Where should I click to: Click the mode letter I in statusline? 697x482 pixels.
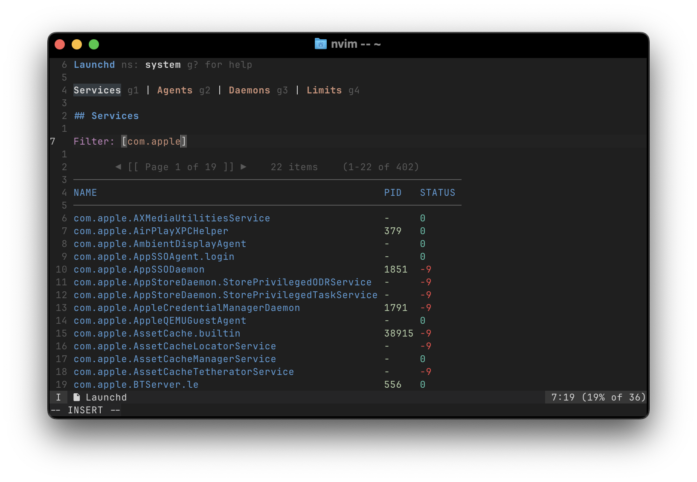58,397
